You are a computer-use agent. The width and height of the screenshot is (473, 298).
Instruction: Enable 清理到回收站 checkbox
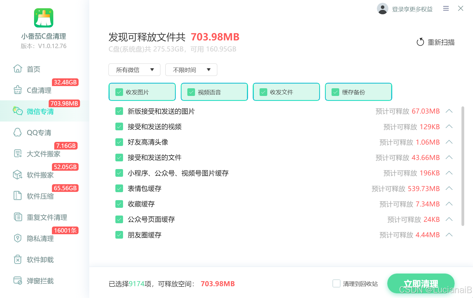tap(336, 283)
